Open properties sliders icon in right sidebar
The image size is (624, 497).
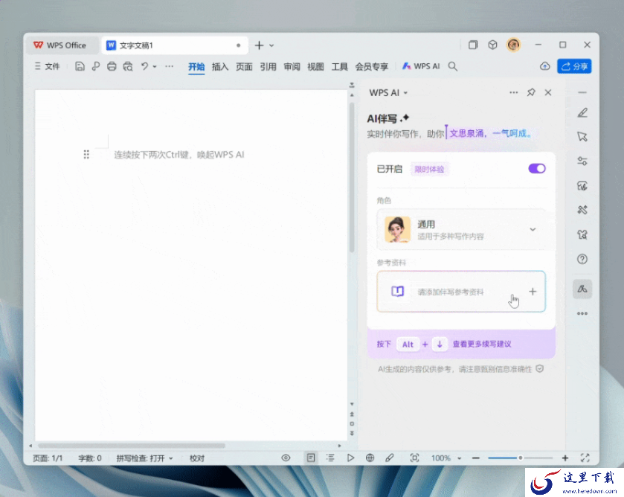tap(582, 161)
